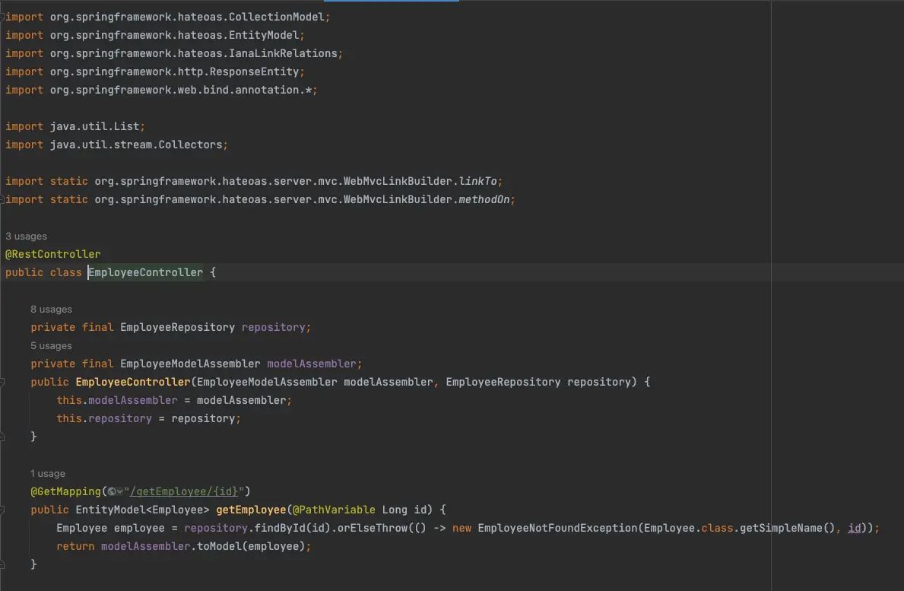The image size is (904, 591).
Task: Click the underlined id argument in the exception call
Action: click(854, 528)
